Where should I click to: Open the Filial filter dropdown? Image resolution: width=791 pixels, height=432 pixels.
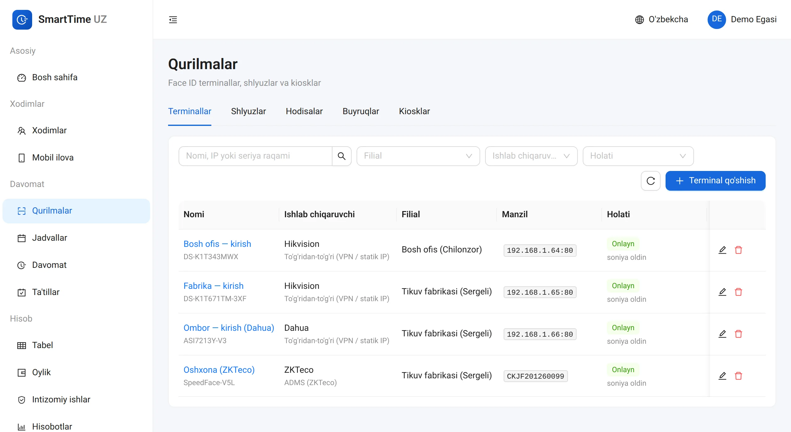click(418, 156)
